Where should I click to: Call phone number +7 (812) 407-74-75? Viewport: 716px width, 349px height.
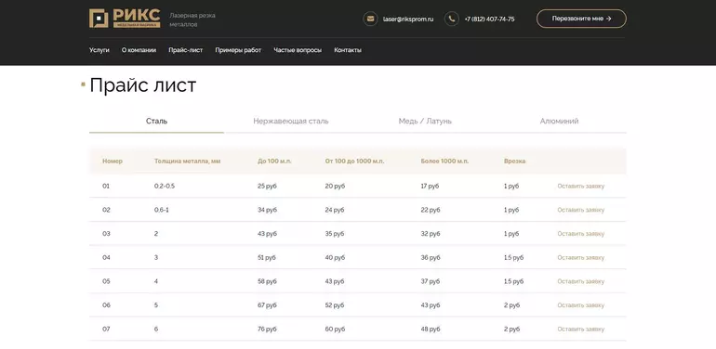tap(489, 19)
